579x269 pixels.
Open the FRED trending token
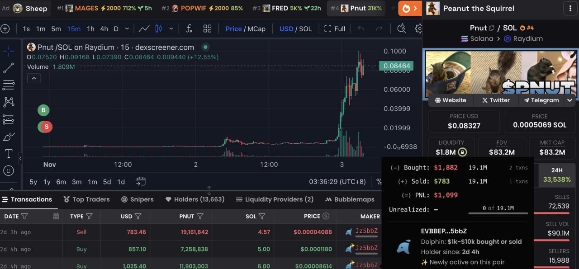[287, 8]
